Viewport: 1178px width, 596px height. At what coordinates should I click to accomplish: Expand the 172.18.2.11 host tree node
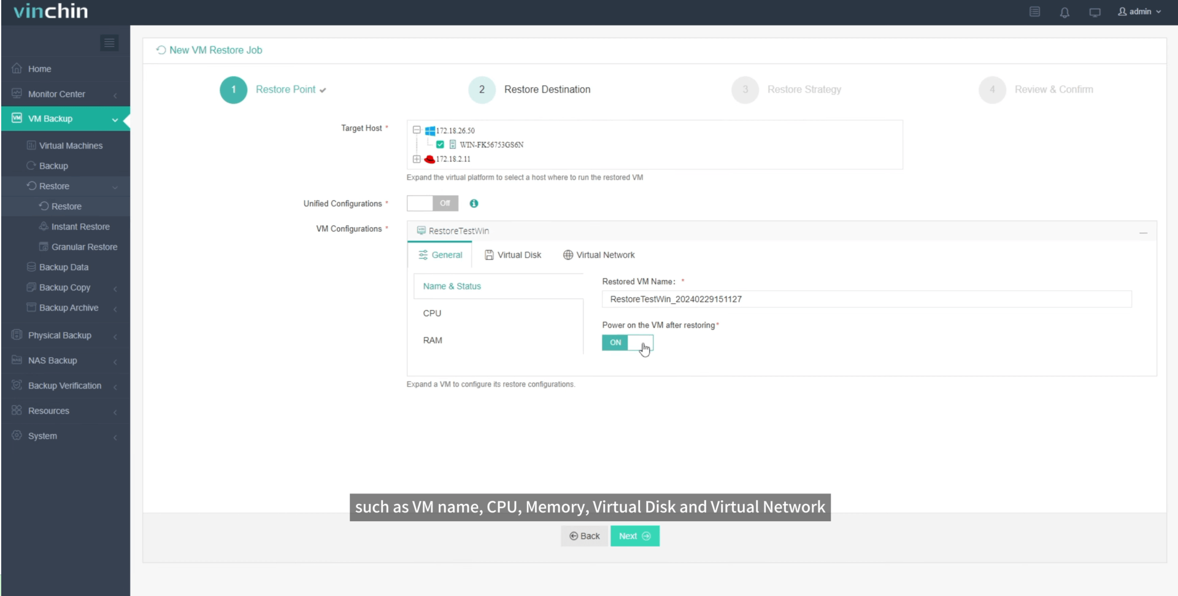point(417,159)
